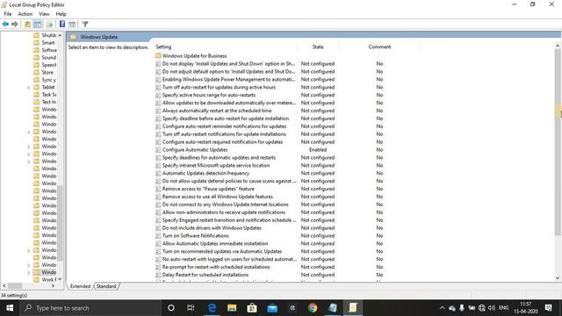Click the network globe tray icon
The height and width of the screenshot is (316, 562).
[x=482, y=308]
